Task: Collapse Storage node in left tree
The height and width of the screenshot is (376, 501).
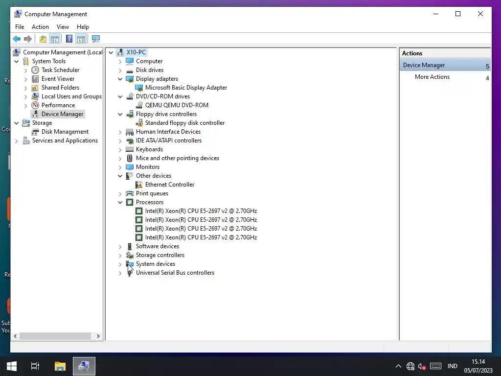Action: [16, 123]
